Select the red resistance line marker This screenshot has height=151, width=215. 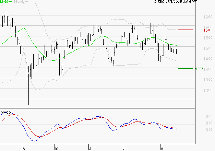(x=185, y=30)
